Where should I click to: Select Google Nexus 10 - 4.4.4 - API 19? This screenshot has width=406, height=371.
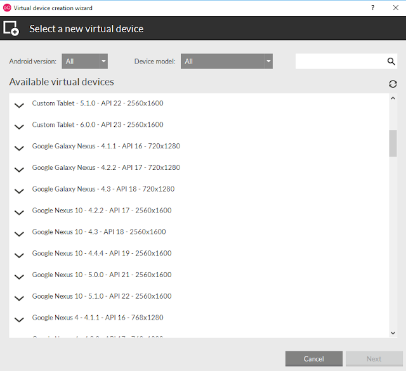[x=101, y=254]
